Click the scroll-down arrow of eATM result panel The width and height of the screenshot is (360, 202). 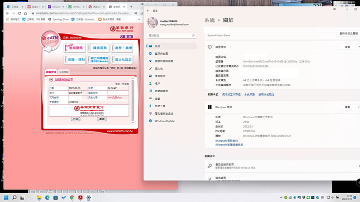click(132, 123)
